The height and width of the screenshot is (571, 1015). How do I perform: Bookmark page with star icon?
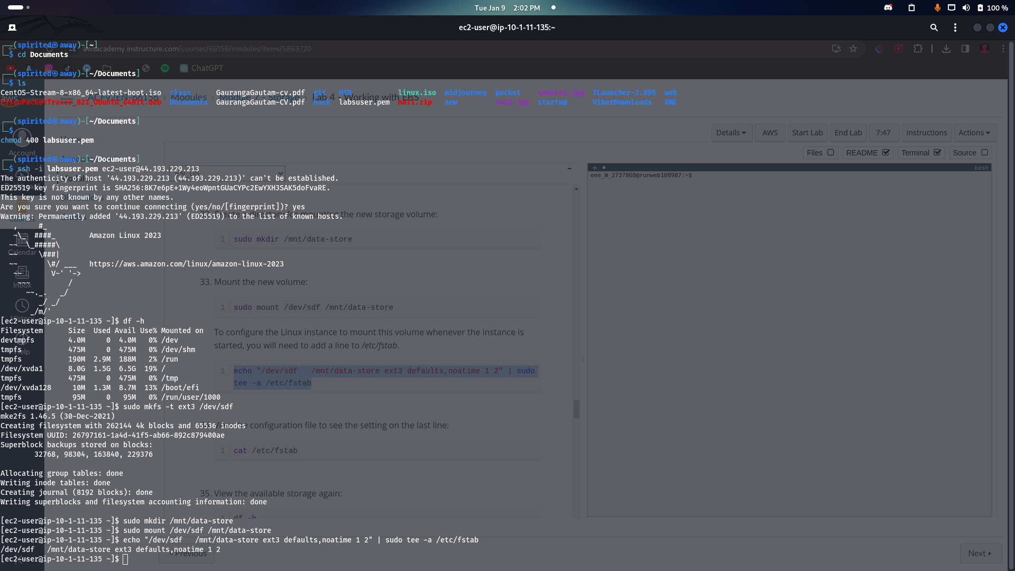853,49
